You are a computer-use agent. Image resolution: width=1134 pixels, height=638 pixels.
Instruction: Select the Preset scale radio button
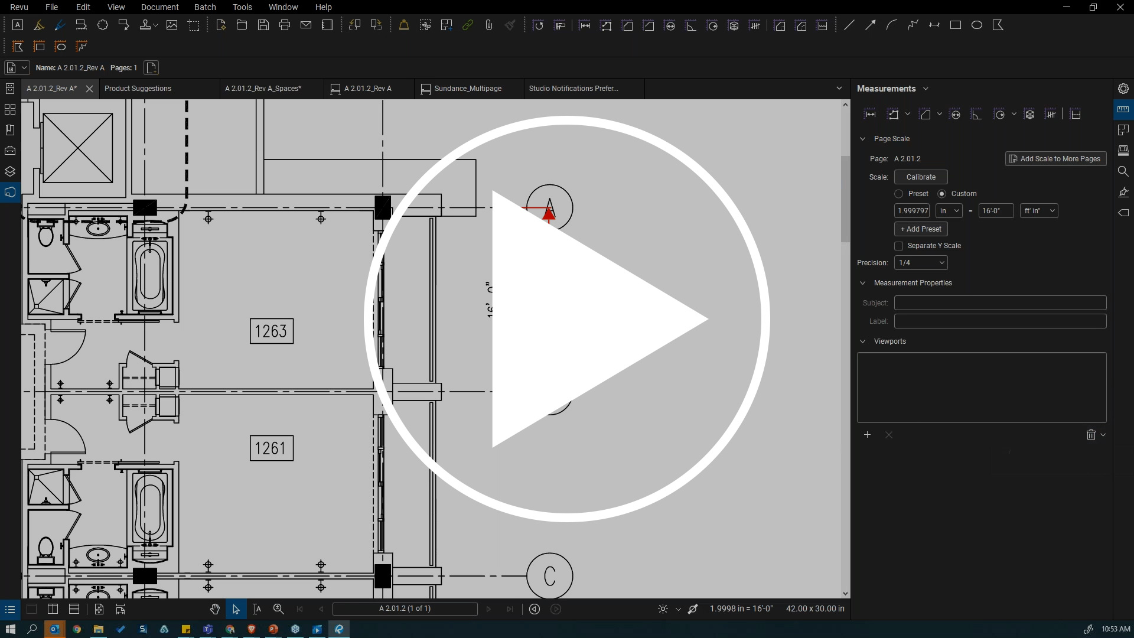tap(898, 193)
